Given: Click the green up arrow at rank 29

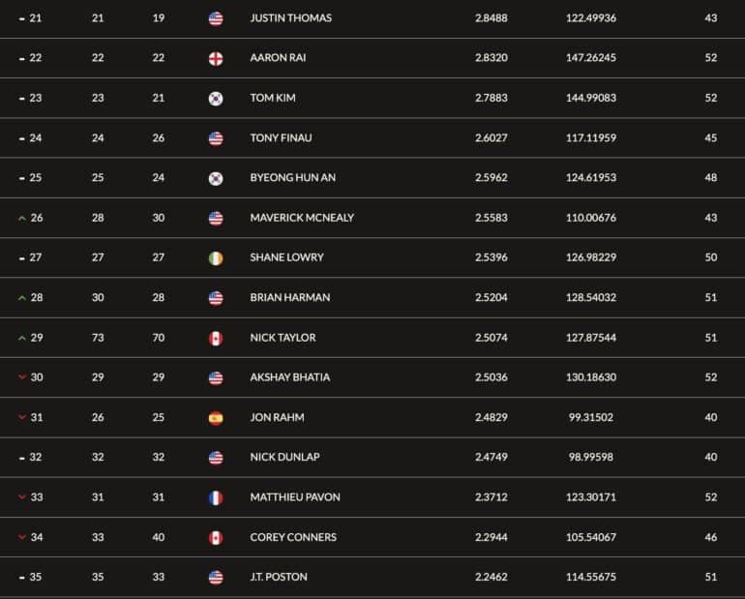Looking at the screenshot, I should coord(21,338).
